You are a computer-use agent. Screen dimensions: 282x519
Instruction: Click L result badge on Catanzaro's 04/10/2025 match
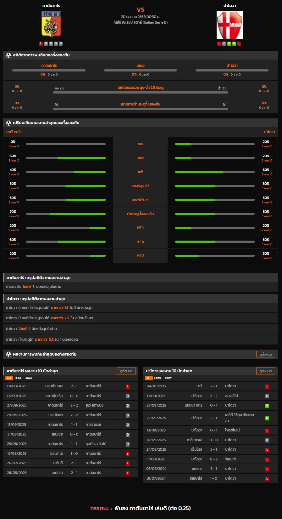[128, 386]
